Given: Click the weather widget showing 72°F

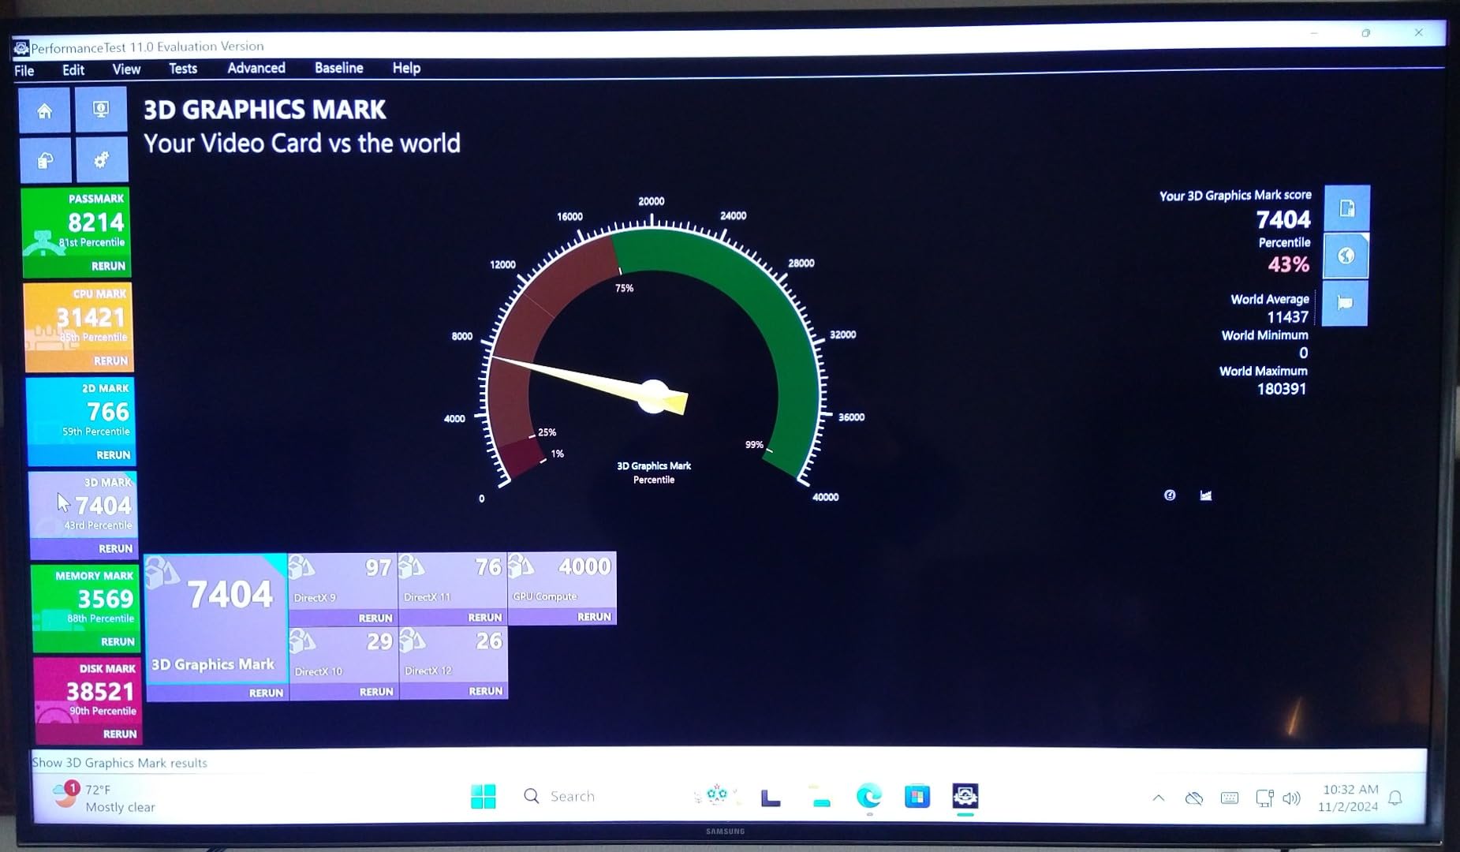Looking at the screenshot, I should [103, 798].
